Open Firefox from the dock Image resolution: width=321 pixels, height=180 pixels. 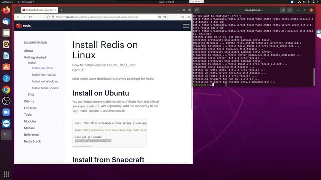pos(6,10)
